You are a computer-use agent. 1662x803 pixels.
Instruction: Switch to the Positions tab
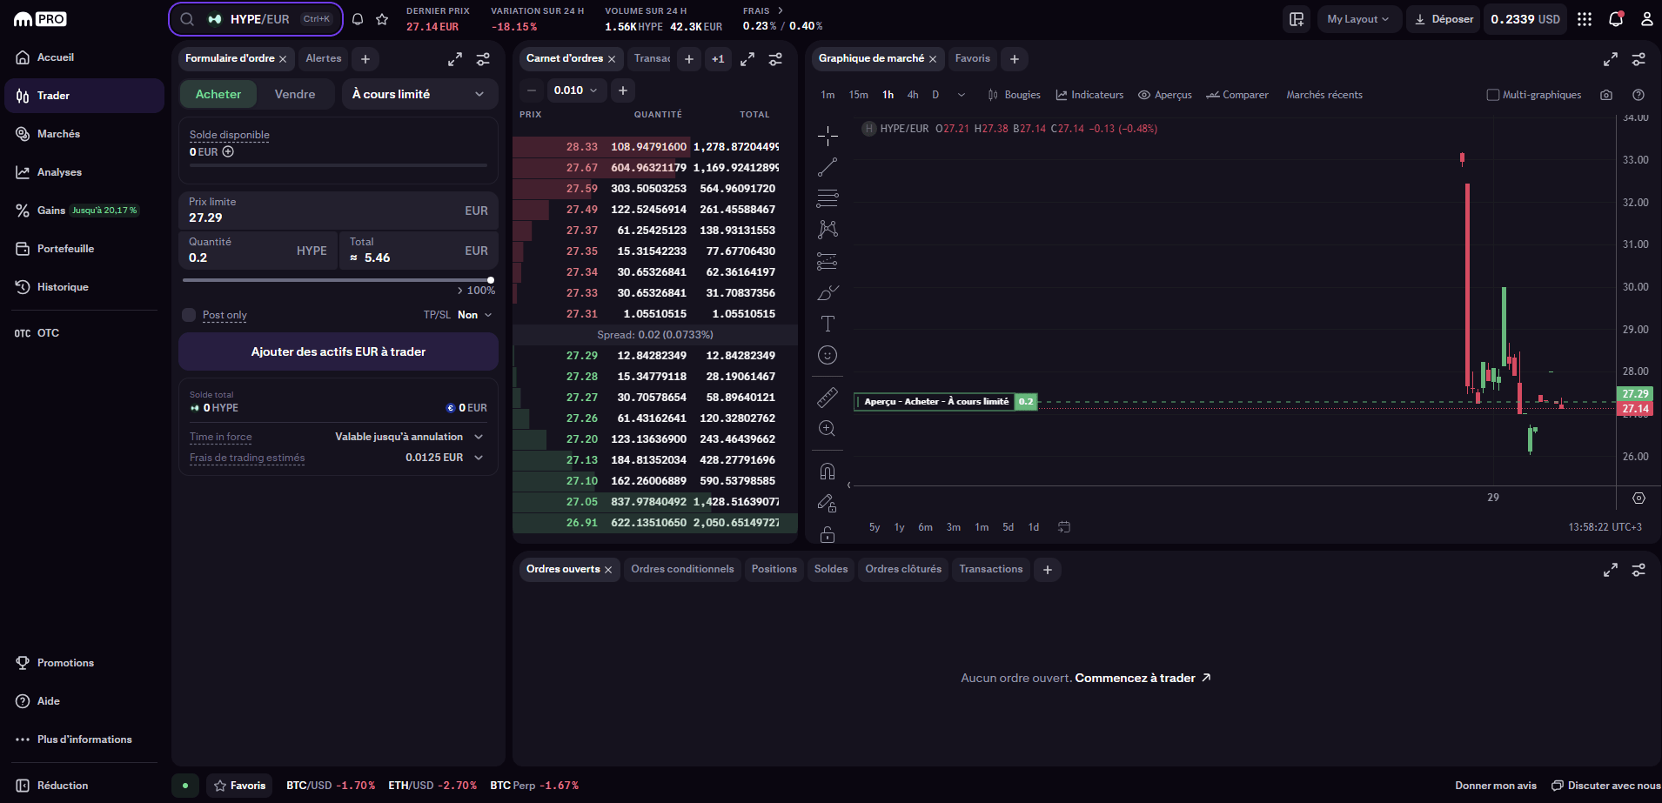coord(774,569)
